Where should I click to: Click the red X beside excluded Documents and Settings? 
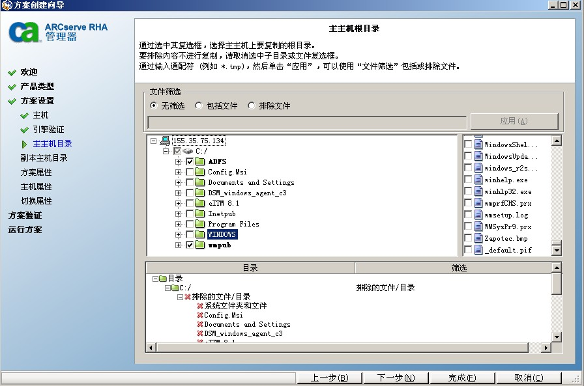[x=200, y=324]
